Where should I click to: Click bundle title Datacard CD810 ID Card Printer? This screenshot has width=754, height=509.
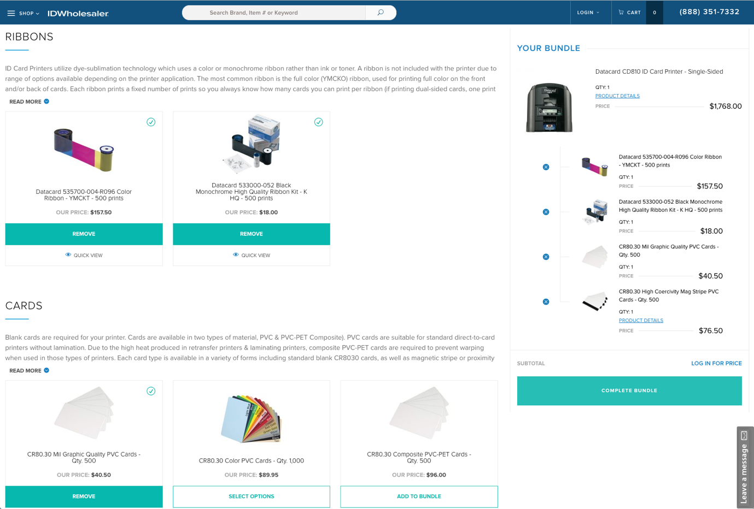tap(659, 72)
